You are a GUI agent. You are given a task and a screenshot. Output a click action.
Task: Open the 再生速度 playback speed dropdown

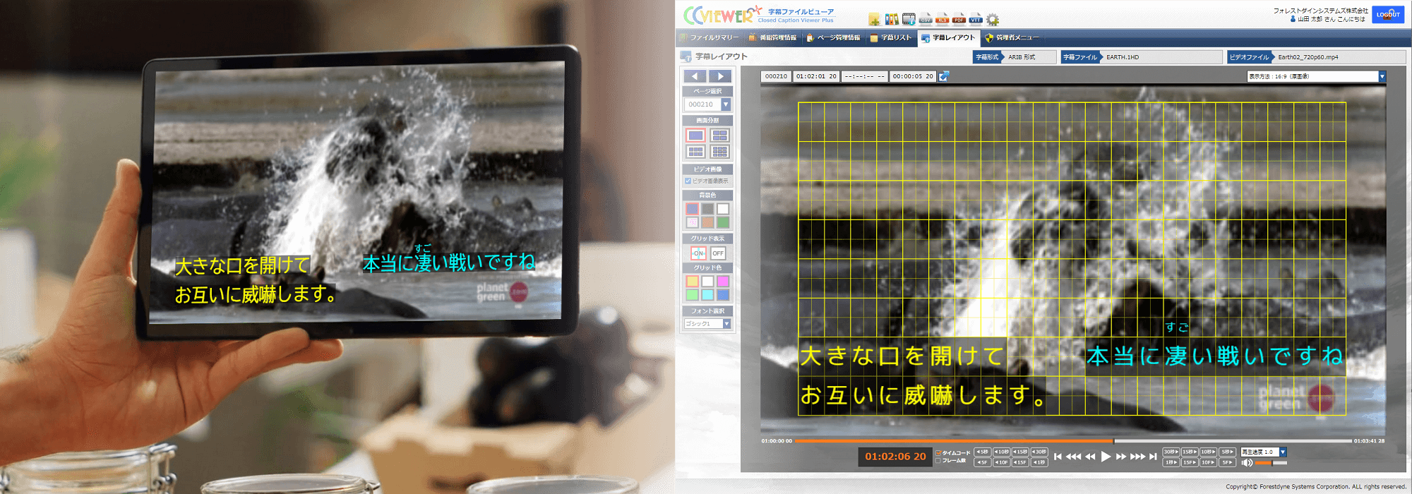[x=1264, y=452]
